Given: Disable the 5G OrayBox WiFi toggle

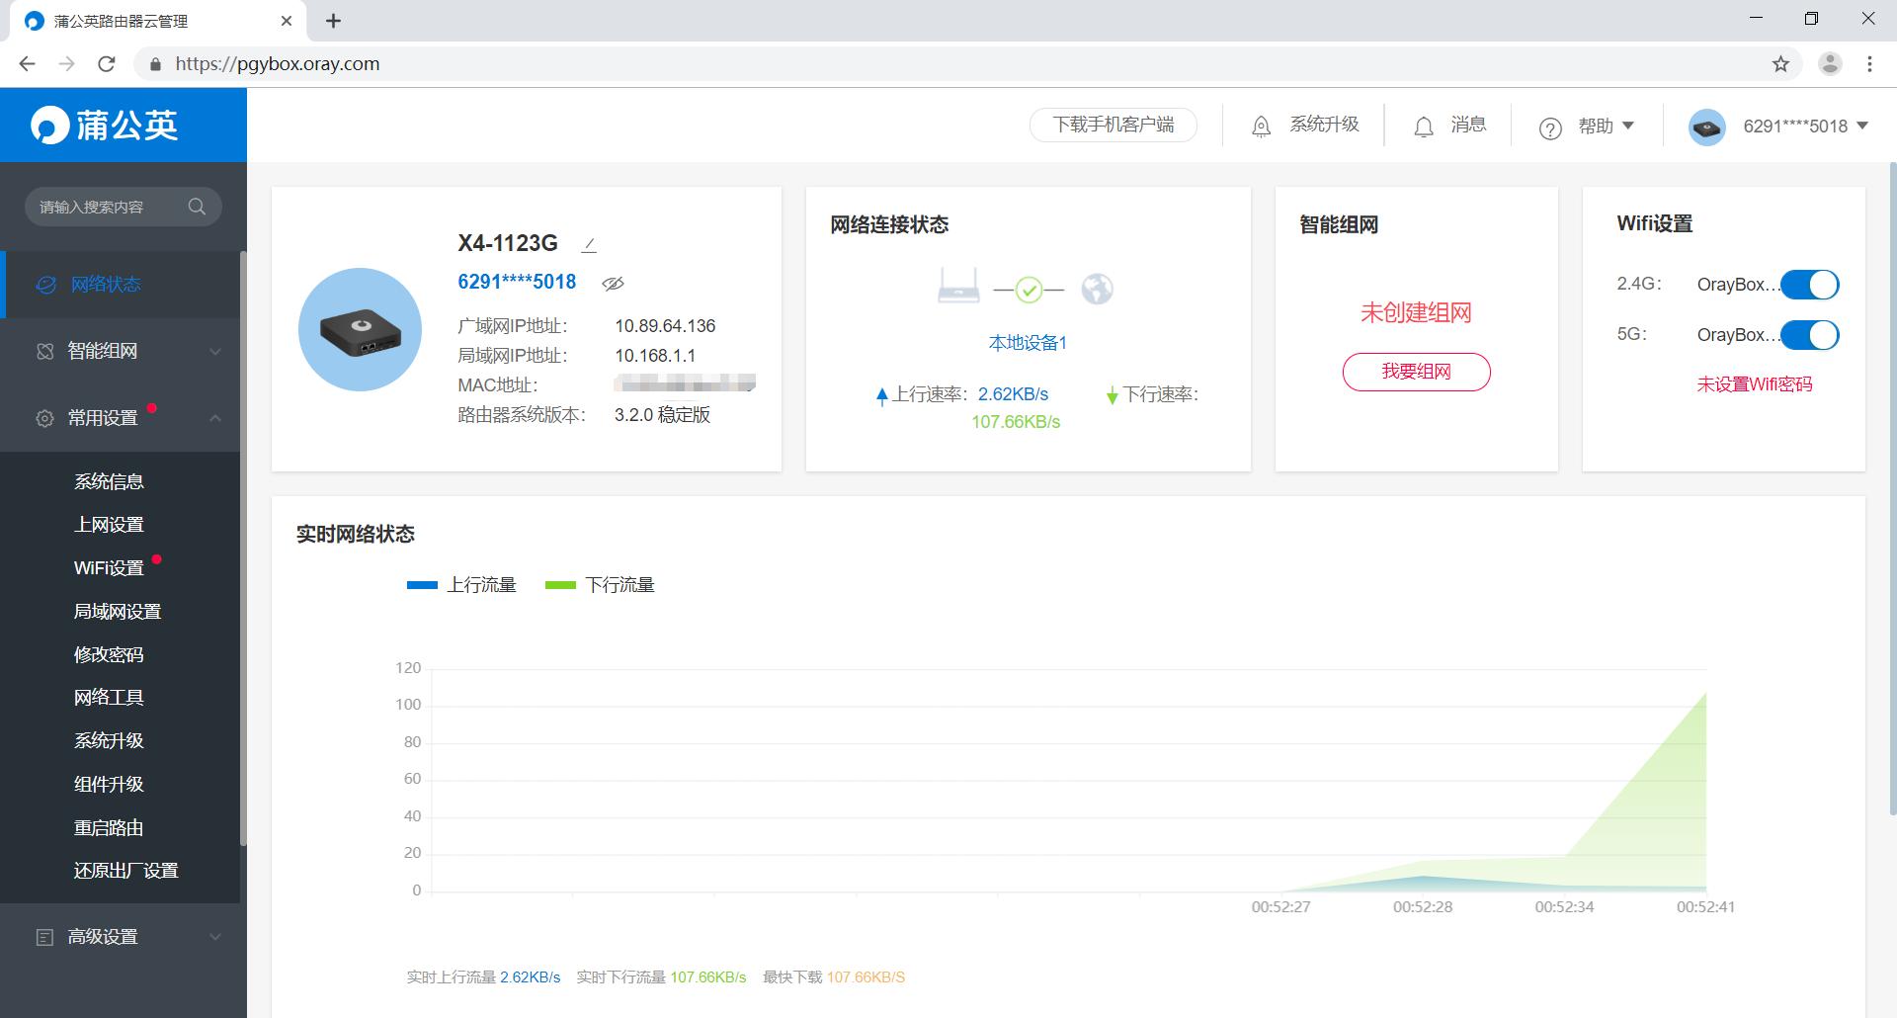Looking at the screenshot, I should 1811,335.
